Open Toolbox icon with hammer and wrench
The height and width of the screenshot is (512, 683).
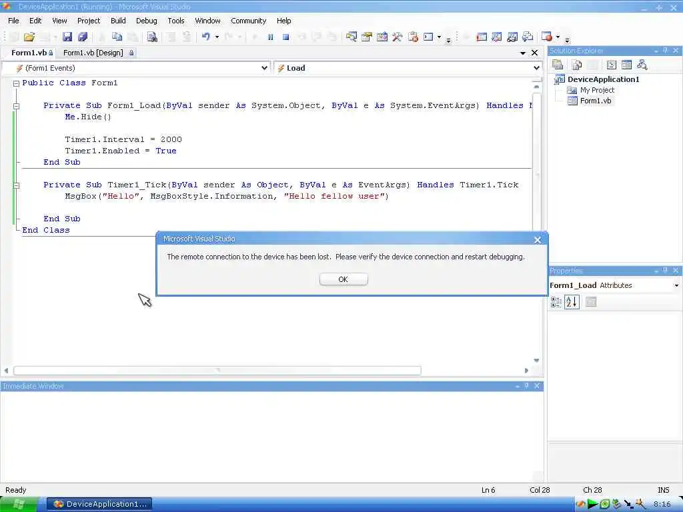point(398,37)
